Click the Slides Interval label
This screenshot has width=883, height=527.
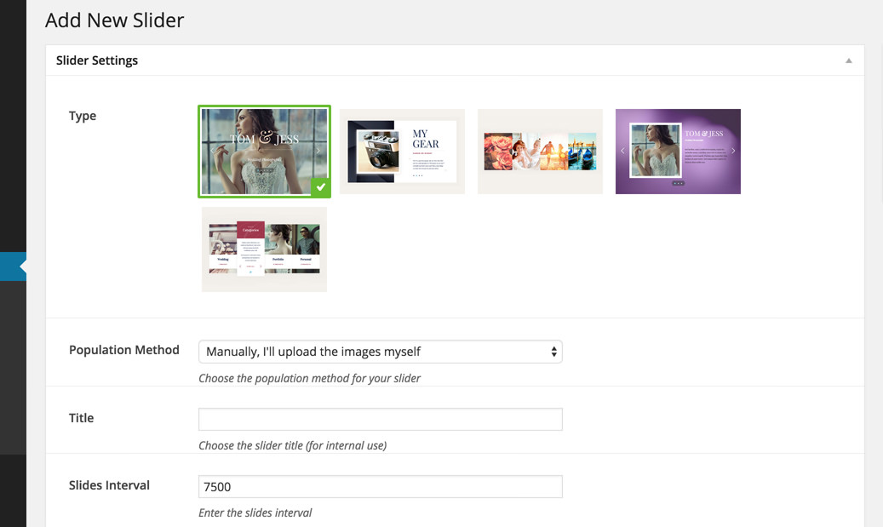coord(109,485)
